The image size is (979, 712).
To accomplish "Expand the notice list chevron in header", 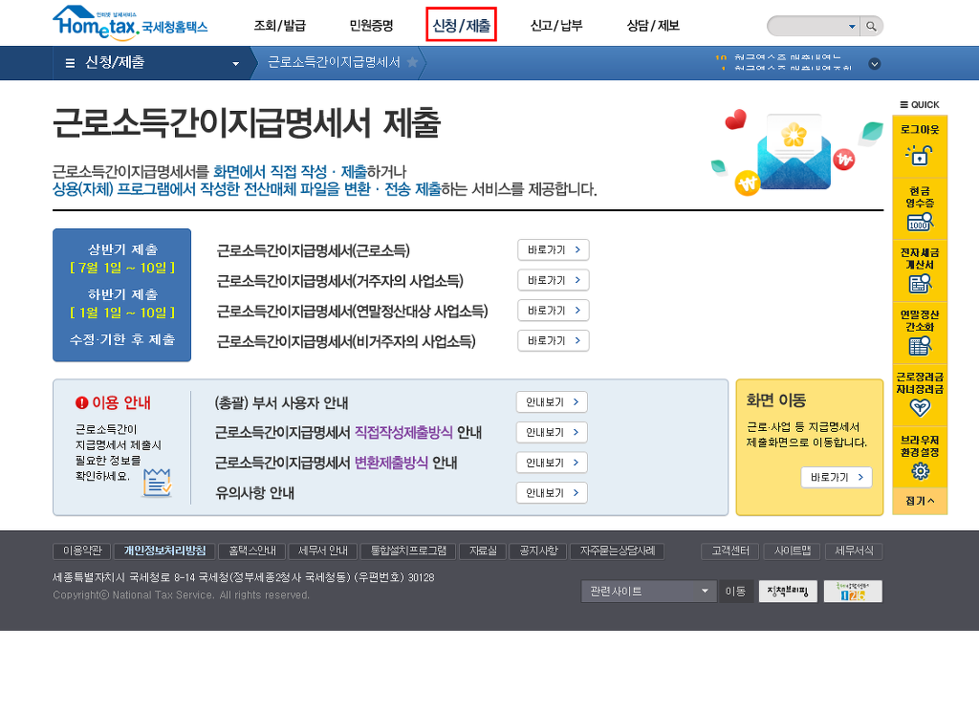I will coord(874,64).
